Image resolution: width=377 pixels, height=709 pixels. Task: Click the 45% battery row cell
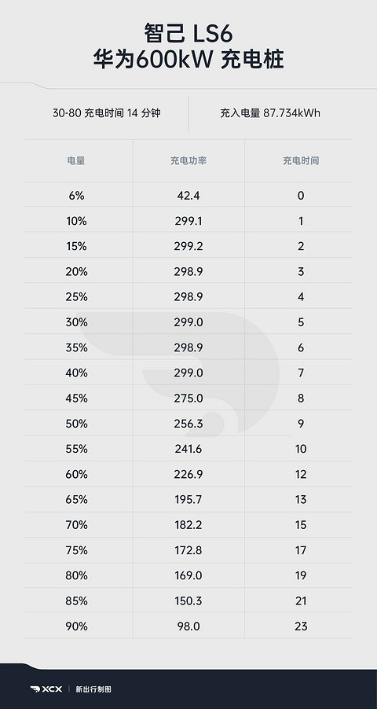pyautogui.click(x=76, y=399)
